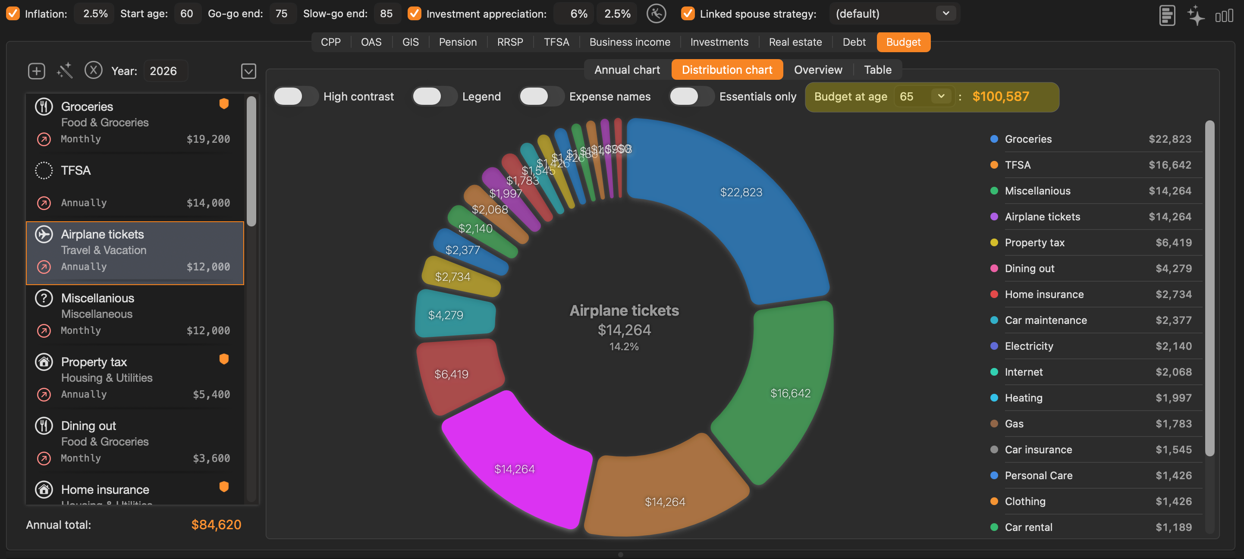
Task: Click the essential shield badge on Groceries
Action: (x=223, y=104)
